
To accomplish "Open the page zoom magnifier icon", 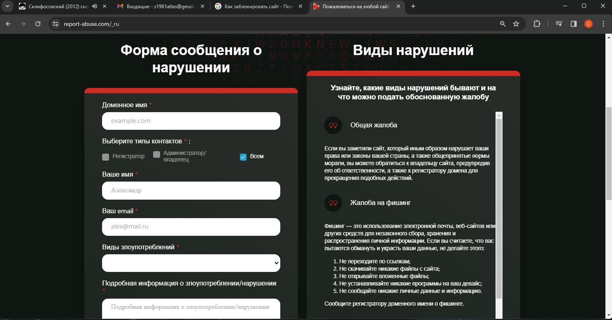I will (503, 24).
